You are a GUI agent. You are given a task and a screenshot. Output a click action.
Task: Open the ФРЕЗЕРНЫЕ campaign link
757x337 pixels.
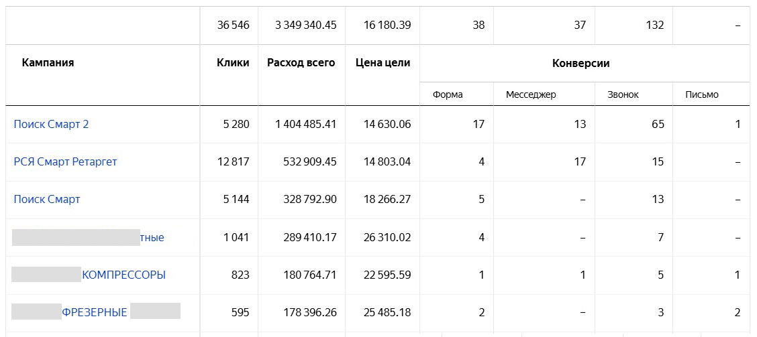(95, 313)
